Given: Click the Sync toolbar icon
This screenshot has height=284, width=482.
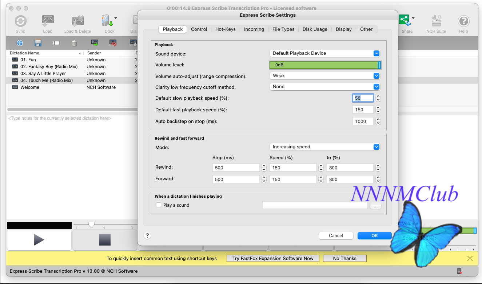Looking at the screenshot, I should (20, 22).
